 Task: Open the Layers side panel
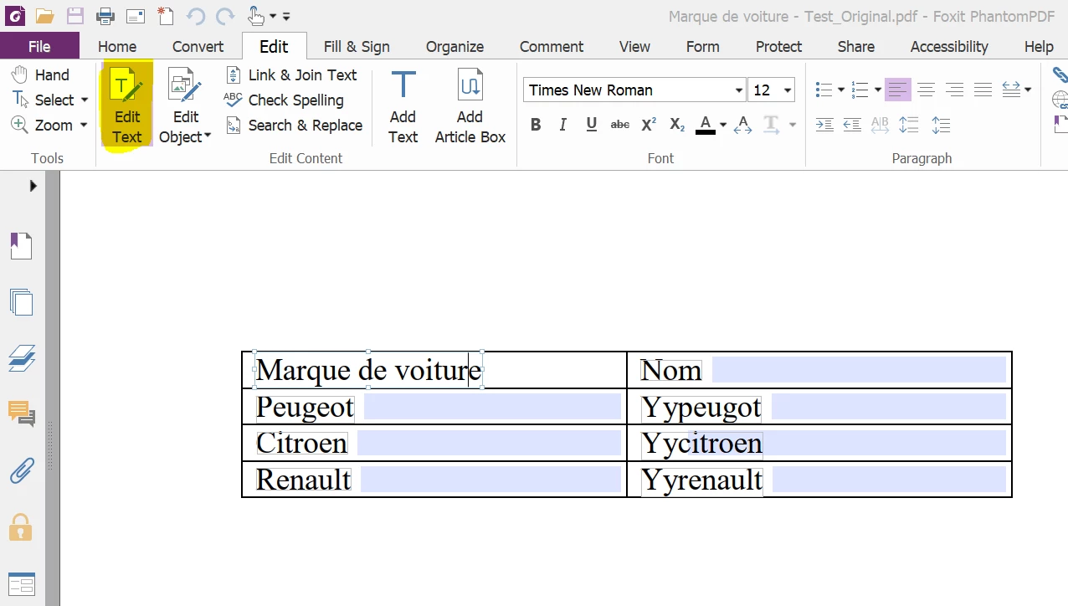tap(21, 357)
